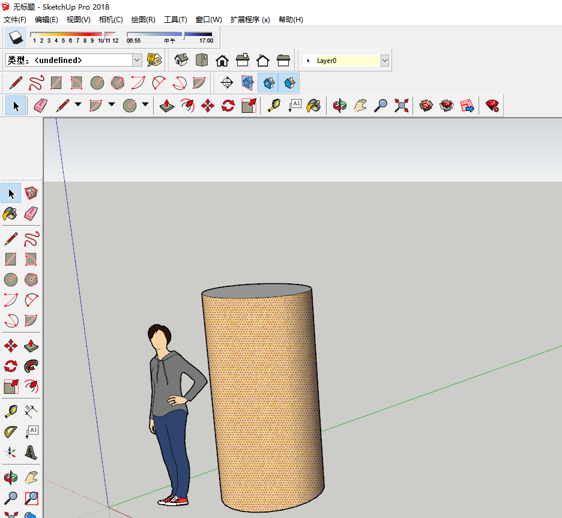Select the Paint Bucket in left toolbar
The width and height of the screenshot is (562, 518).
pos(10,214)
